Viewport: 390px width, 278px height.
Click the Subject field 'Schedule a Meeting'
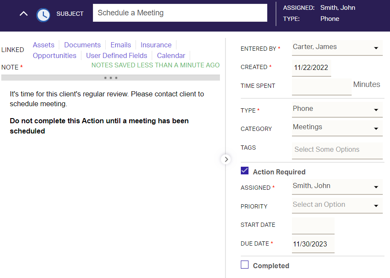(180, 13)
